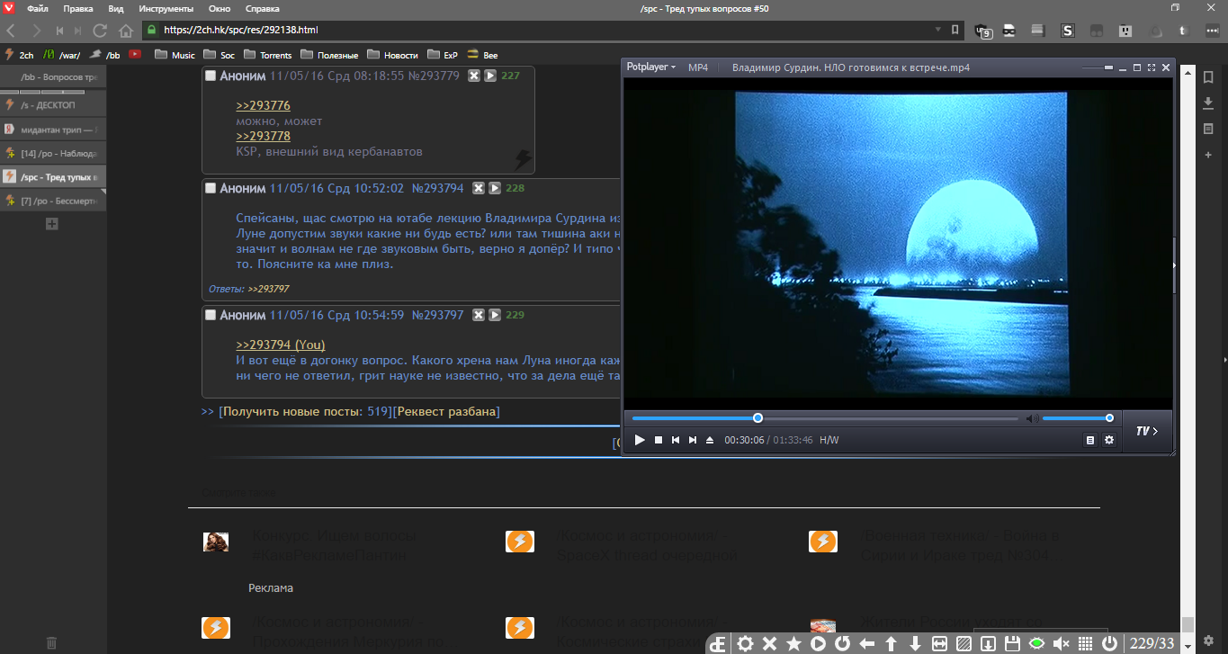Click the Stop button in PotPlayer

658,440
